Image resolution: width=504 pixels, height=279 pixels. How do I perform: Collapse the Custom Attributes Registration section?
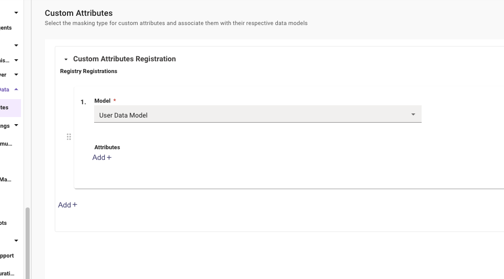[x=66, y=59]
